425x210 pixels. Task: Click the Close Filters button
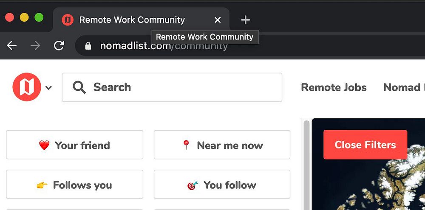point(365,145)
